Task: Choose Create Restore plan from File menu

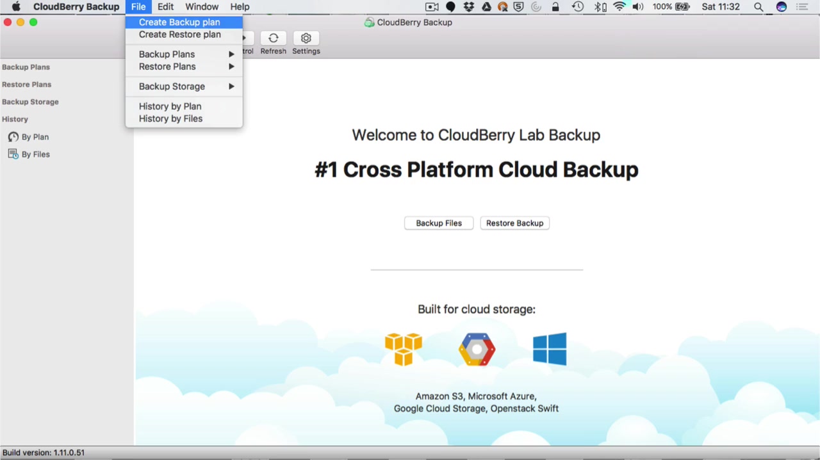Action: (180, 35)
